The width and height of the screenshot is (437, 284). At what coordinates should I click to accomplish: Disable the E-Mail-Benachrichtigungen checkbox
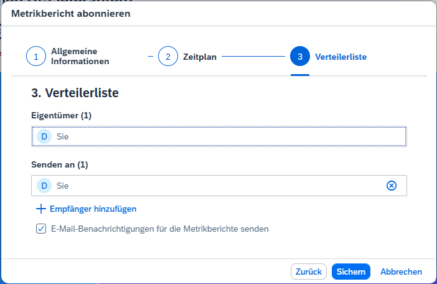coord(41,229)
